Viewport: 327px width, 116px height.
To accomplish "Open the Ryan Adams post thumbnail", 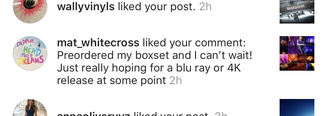I will pyautogui.click(x=297, y=12).
